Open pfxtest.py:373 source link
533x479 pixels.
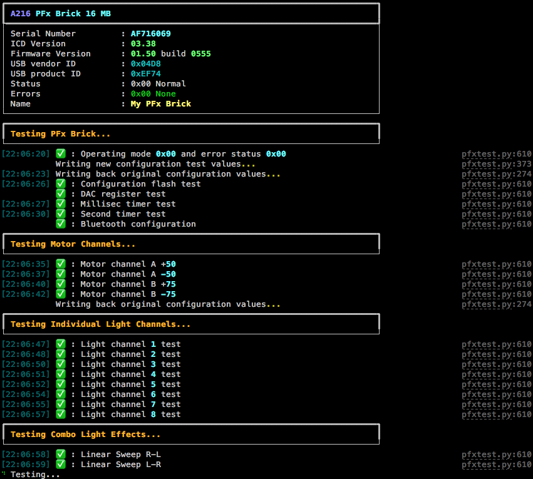pyautogui.click(x=496, y=164)
